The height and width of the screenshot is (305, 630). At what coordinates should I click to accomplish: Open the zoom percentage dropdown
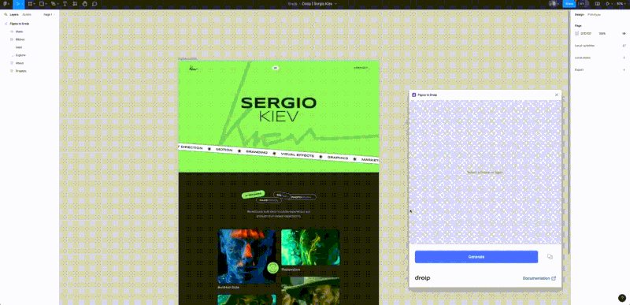tap(621, 4)
